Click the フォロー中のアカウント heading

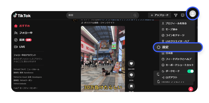(x=25, y=55)
